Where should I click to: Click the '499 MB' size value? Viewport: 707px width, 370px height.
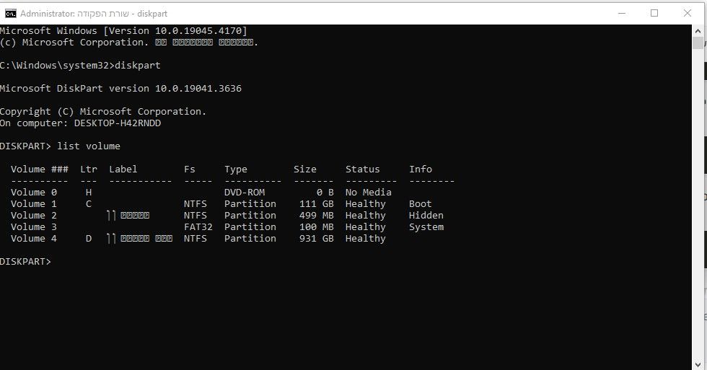317,216
